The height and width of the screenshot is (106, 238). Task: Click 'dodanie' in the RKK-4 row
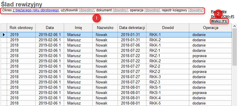[x=210, y=98]
